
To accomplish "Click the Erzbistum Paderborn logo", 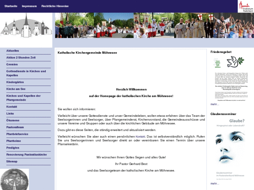I will tap(246, 6).
